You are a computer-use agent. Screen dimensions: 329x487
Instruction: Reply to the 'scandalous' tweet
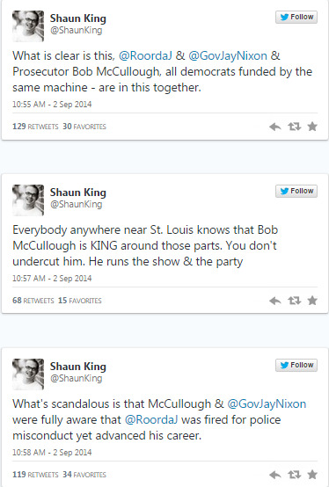click(275, 475)
